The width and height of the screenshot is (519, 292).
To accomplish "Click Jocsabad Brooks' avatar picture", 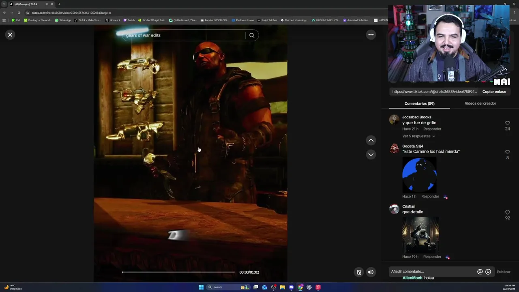I will (394, 120).
